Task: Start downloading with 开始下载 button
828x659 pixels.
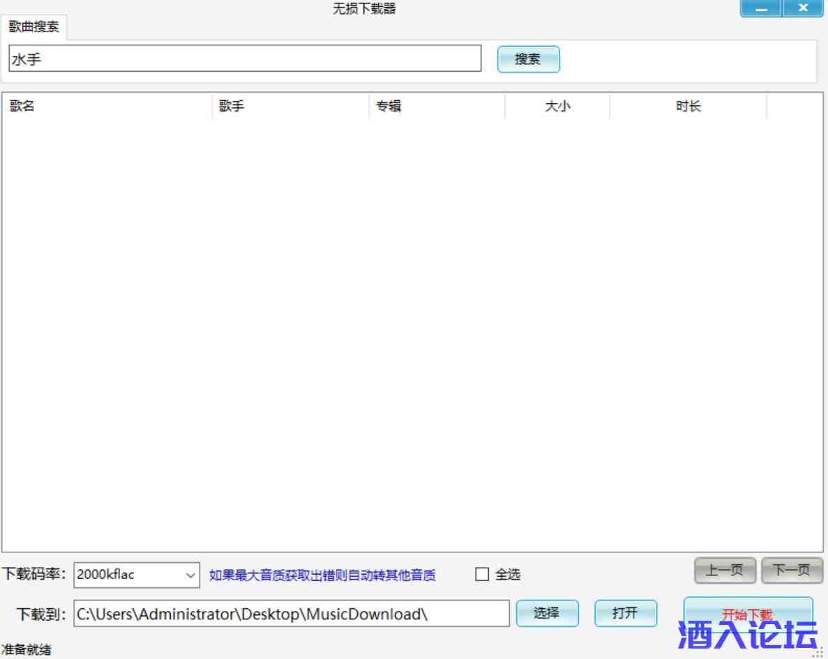Action: (x=748, y=614)
